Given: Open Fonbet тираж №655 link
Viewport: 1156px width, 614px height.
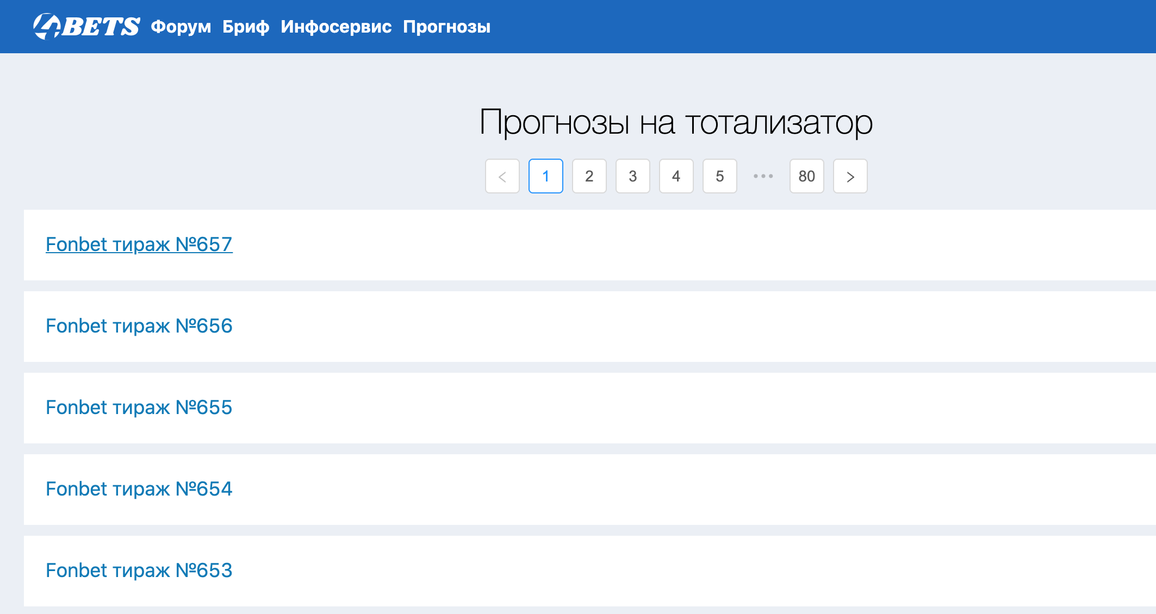Looking at the screenshot, I should [139, 408].
